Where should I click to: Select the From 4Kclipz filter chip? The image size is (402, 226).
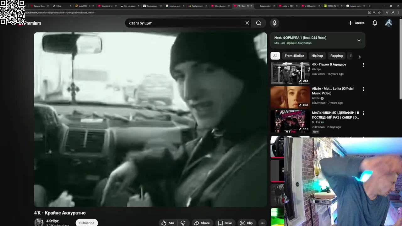[294, 56]
